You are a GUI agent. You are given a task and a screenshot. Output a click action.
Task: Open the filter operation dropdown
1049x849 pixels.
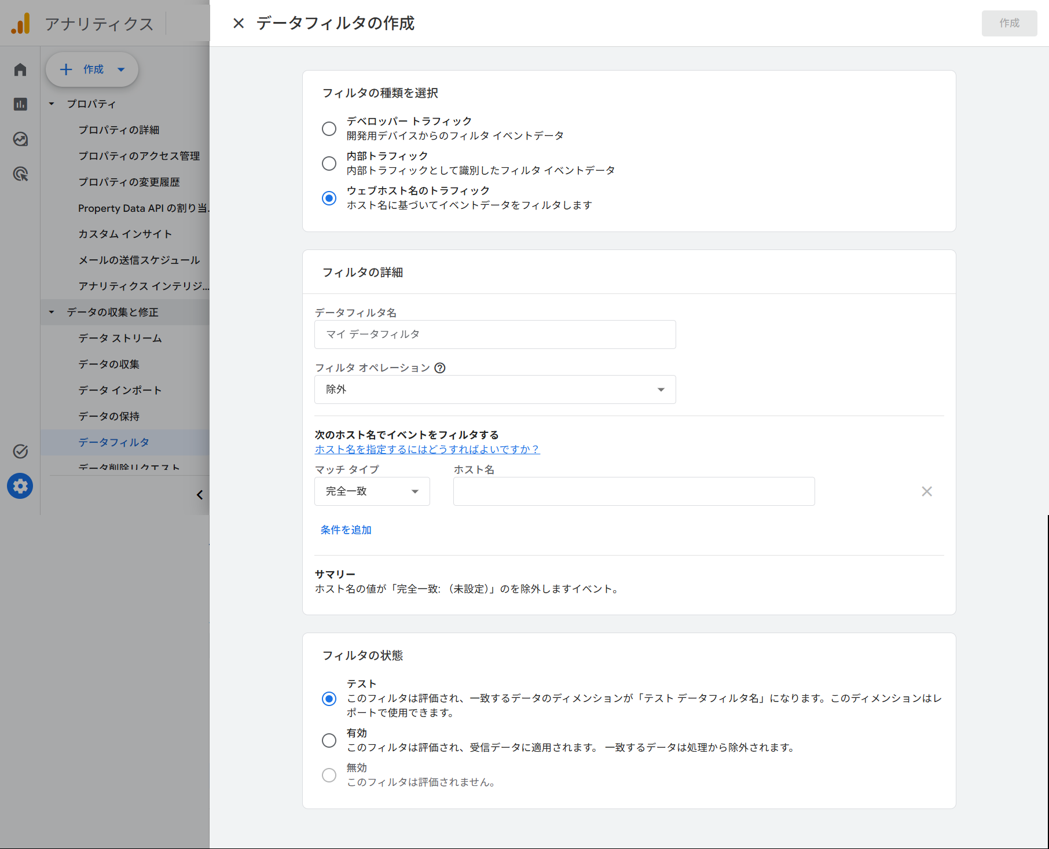pos(495,389)
